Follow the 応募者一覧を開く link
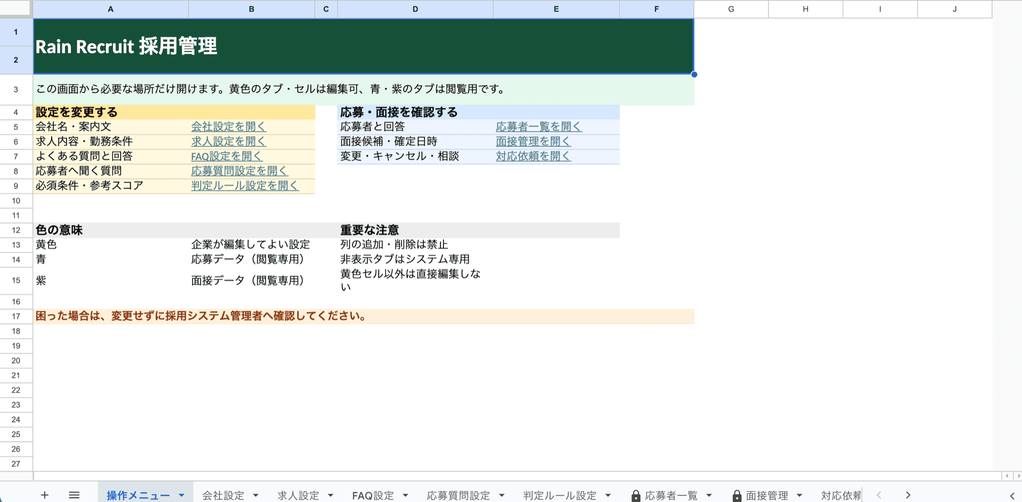The width and height of the screenshot is (1022, 502). 539,127
